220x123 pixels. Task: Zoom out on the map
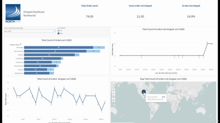[114, 94]
